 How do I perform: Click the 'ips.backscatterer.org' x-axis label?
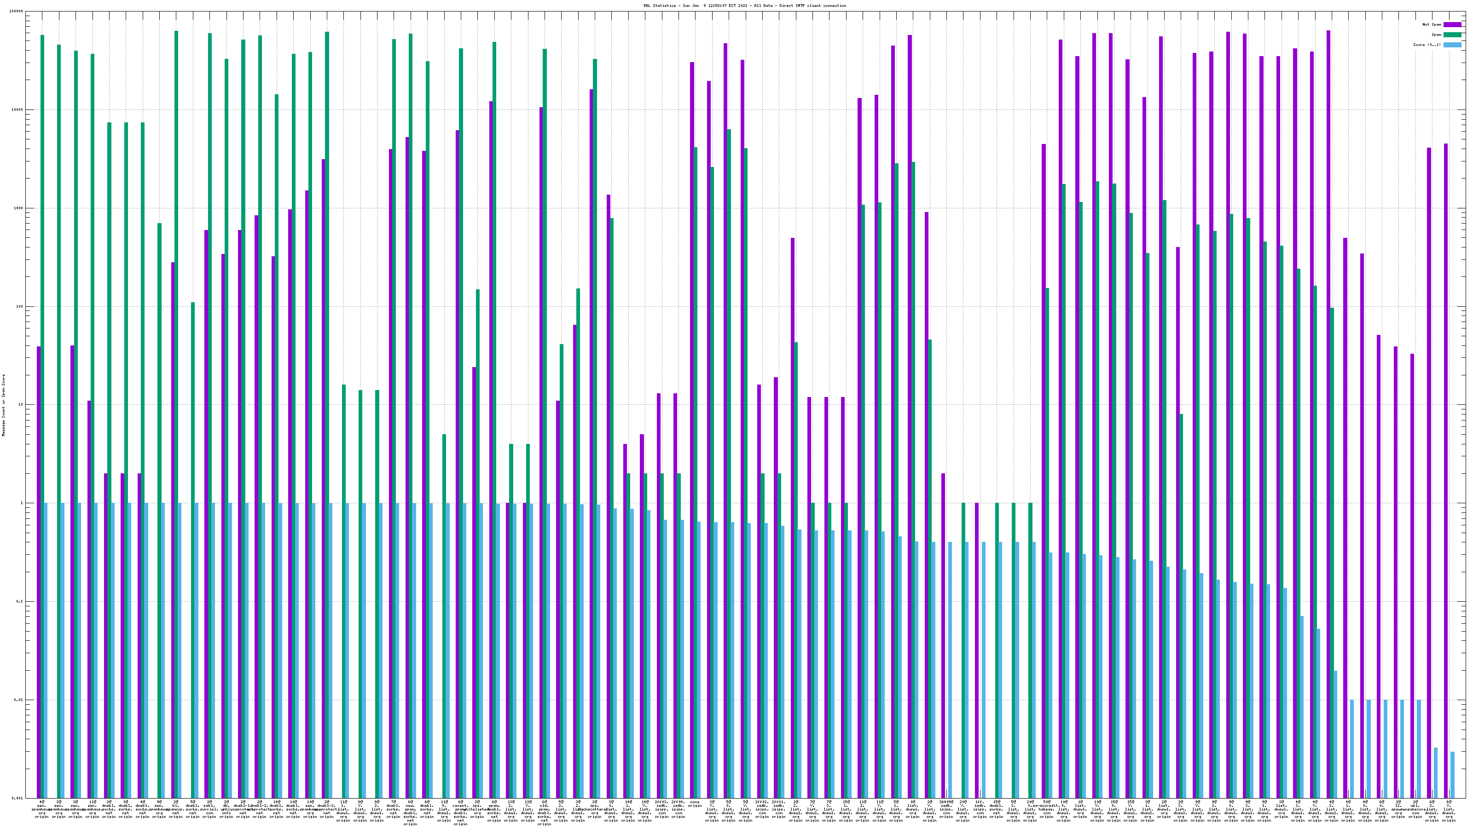click(594, 809)
